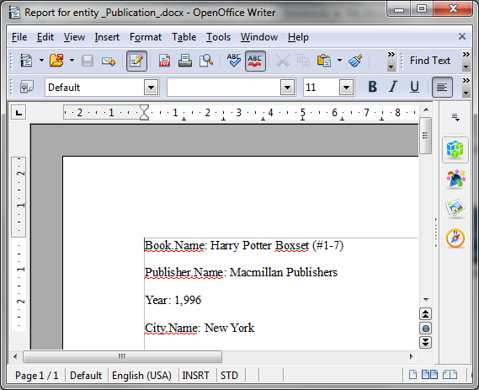Image resolution: width=479 pixels, height=390 pixels.
Task: Open the Edit menu
Action: (x=45, y=37)
